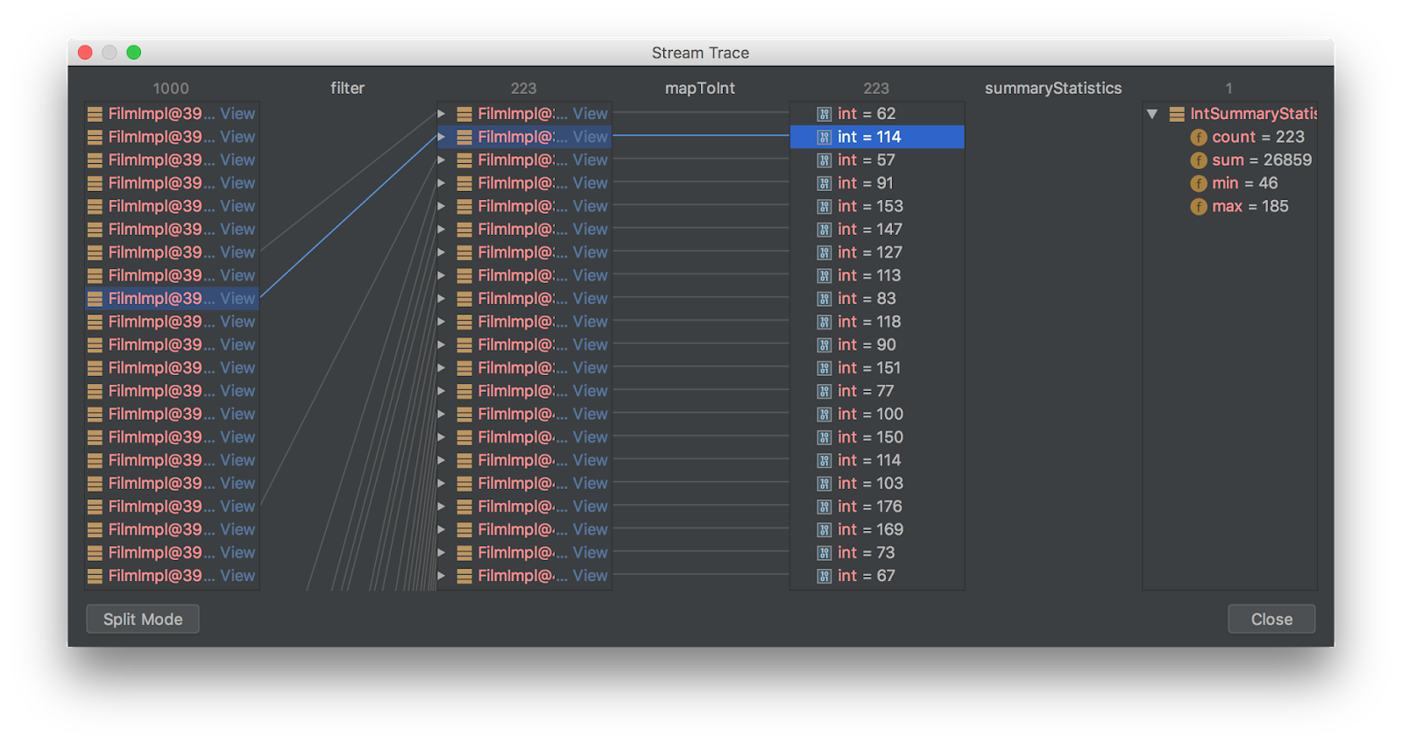The width and height of the screenshot is (1402, 744).
Task: Open View link of FilmImpl mapped to int = 67
Action: (590, 576)
